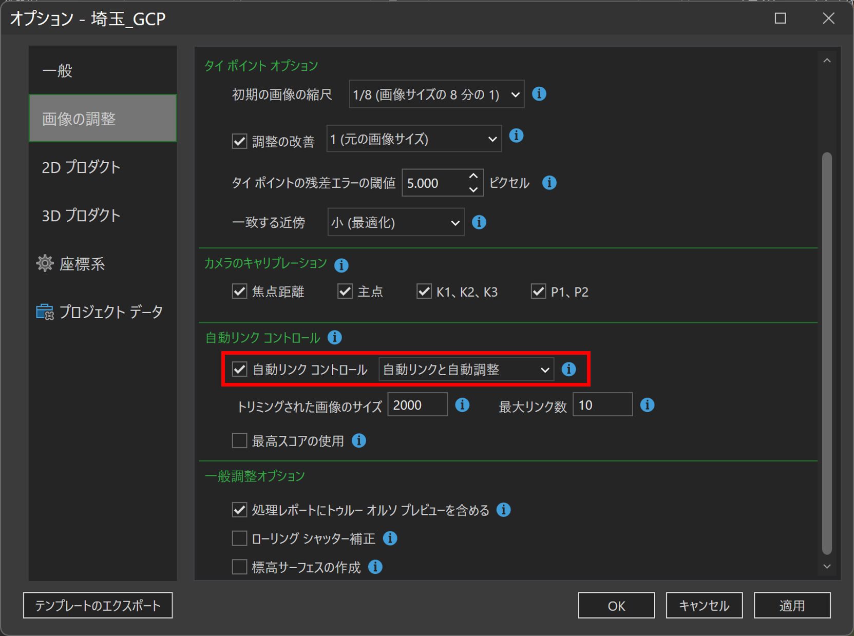The width and height of the screenshot is (854, 636).
Task: Enable ローリング シャッター補正 checkbox
Action: (x=239, y=538)
